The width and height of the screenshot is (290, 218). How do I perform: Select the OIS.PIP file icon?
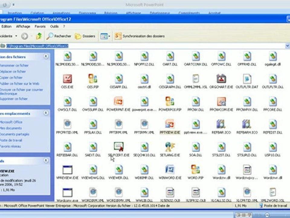coord(93,79)
